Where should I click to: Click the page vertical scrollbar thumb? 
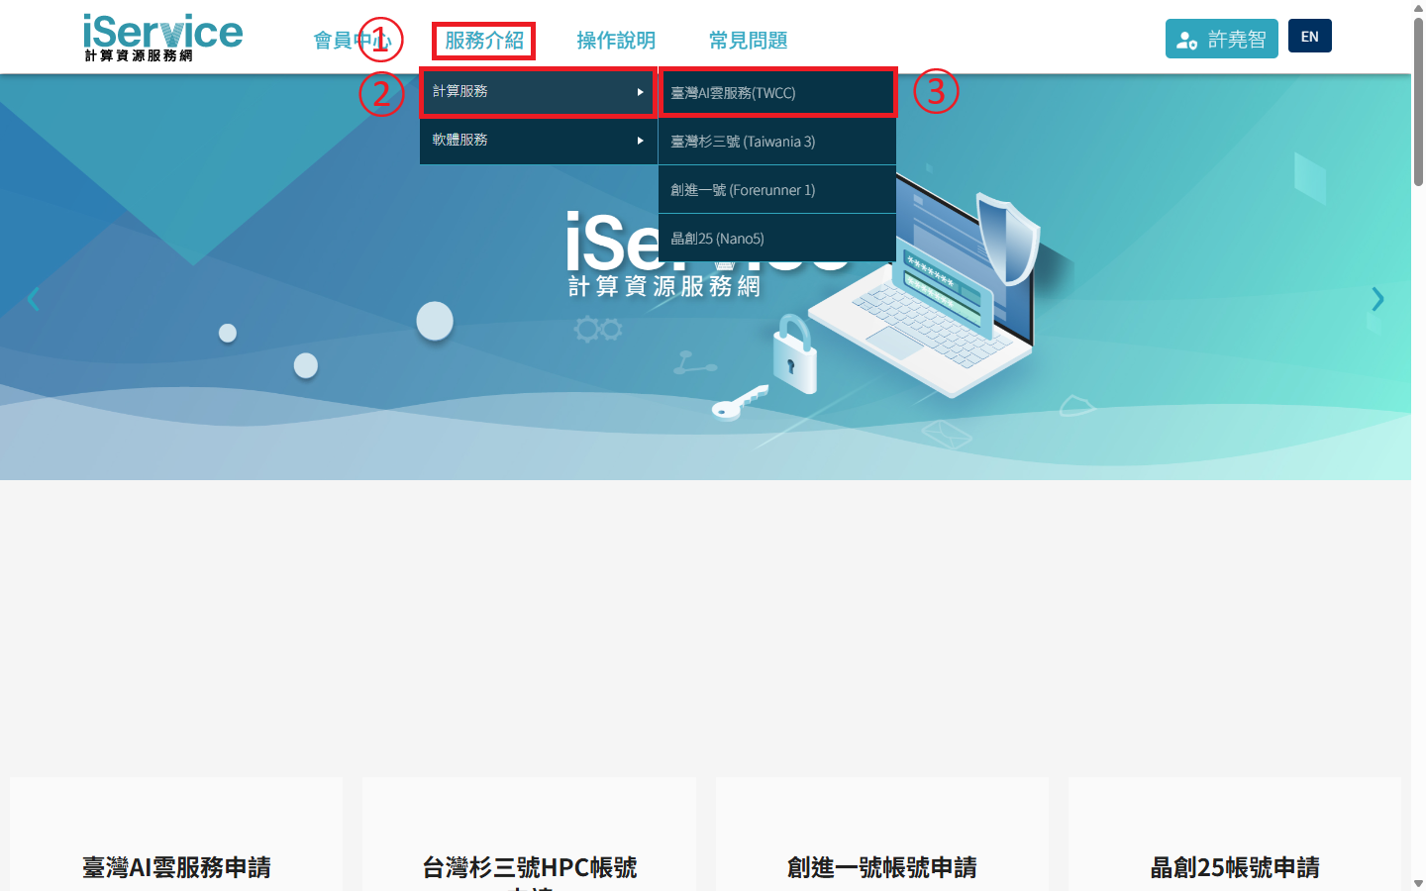[1418, 101]
